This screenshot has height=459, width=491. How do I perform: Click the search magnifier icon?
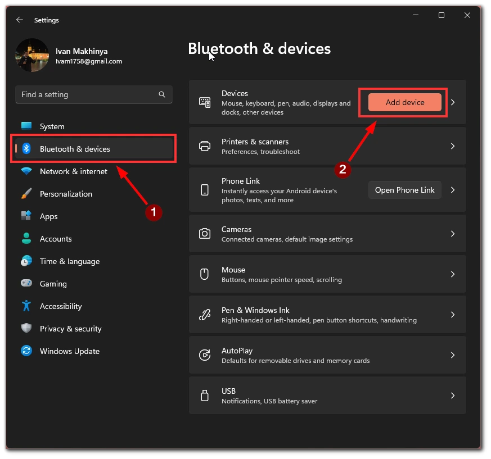click(x=161, y=94)
